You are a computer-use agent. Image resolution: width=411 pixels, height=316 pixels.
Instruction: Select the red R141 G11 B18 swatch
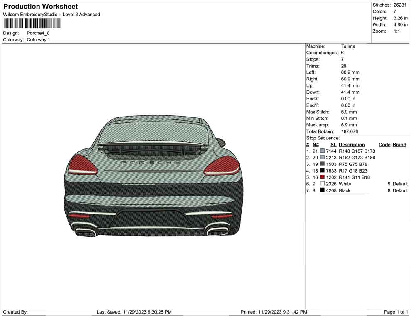point(322,177)
